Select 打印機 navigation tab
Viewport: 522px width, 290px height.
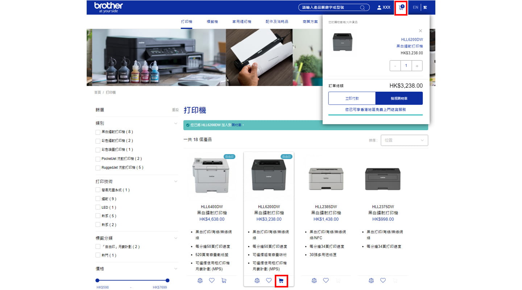point(187,22)
